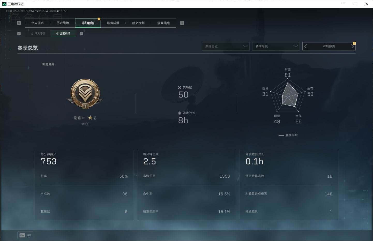Go to the 社交定制 tab
373x241 pixels.
pos(138,23)
